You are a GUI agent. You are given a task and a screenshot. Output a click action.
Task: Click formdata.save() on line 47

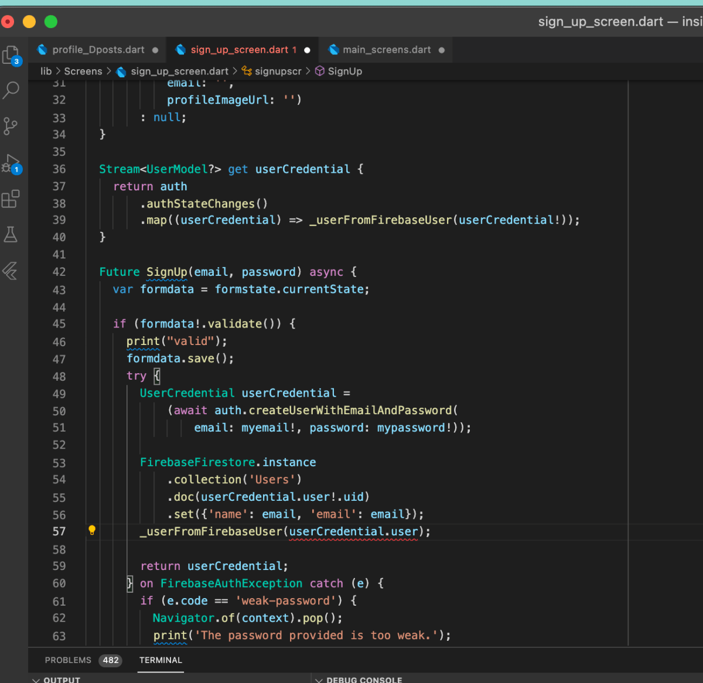(177, 358)
